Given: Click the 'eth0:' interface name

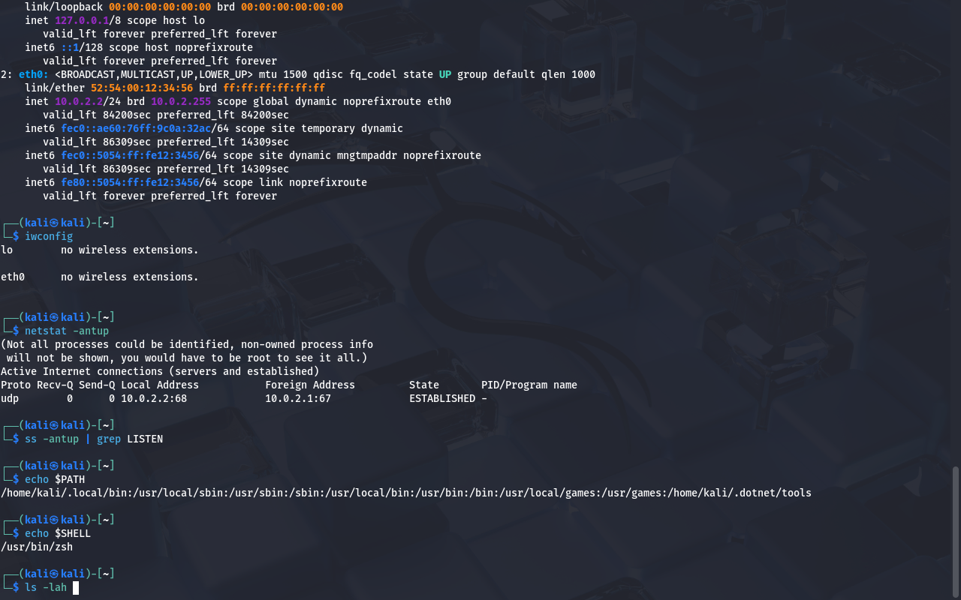Looking at the screenshot, I should [34, 74].
